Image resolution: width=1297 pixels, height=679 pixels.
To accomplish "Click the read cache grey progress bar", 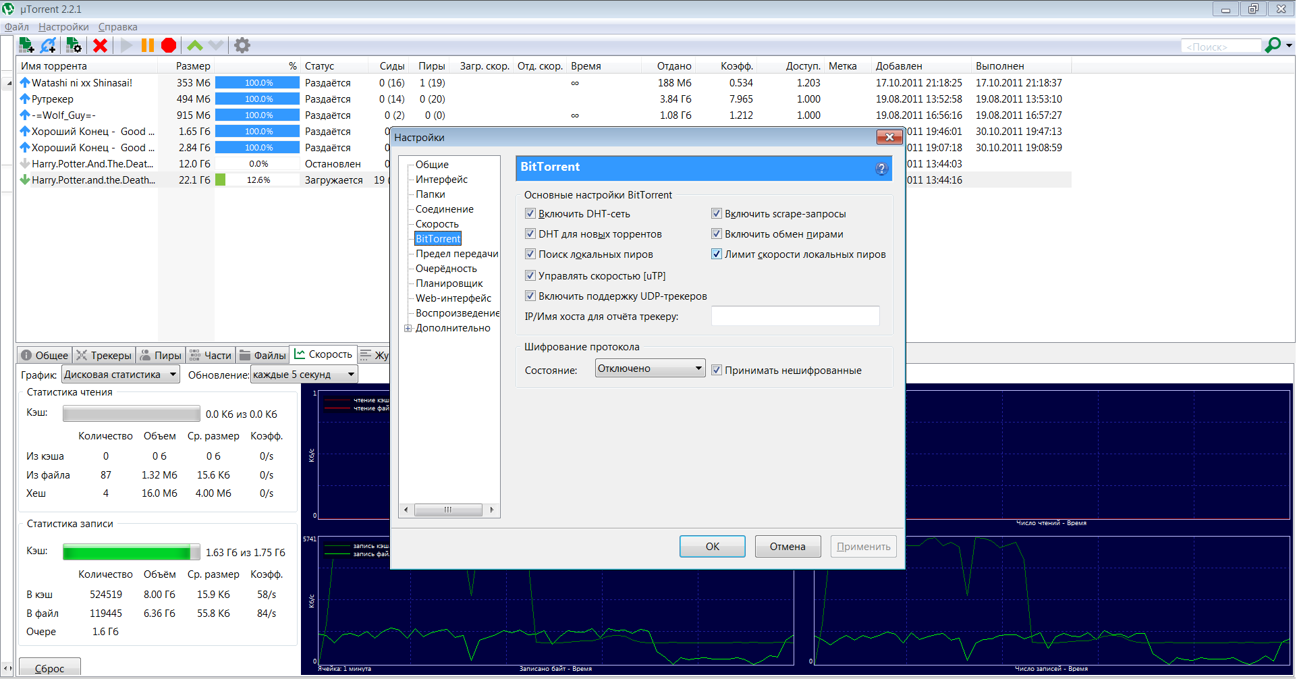I will (131, 414).
